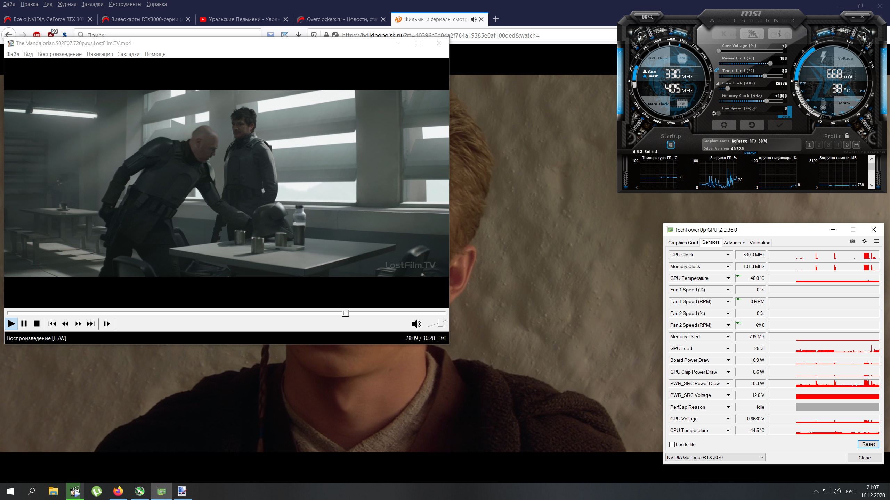Expand the GPU Clock sensor dropdown
This screenshot has height=500, width=890.
(728, 255)
